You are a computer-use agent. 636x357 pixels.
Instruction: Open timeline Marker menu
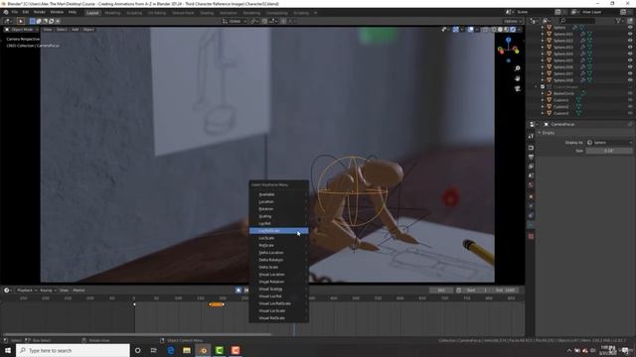(x=79, y=291)
